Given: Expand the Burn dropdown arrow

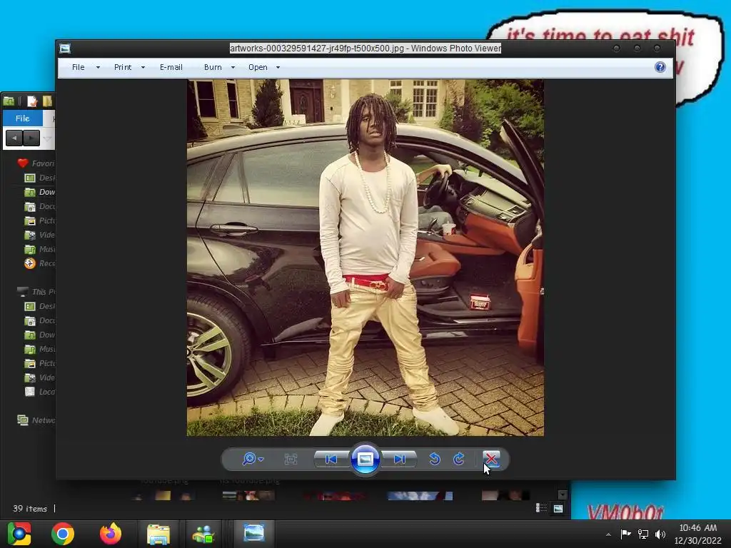Looking at the screenshot, I should pos(233,68).
